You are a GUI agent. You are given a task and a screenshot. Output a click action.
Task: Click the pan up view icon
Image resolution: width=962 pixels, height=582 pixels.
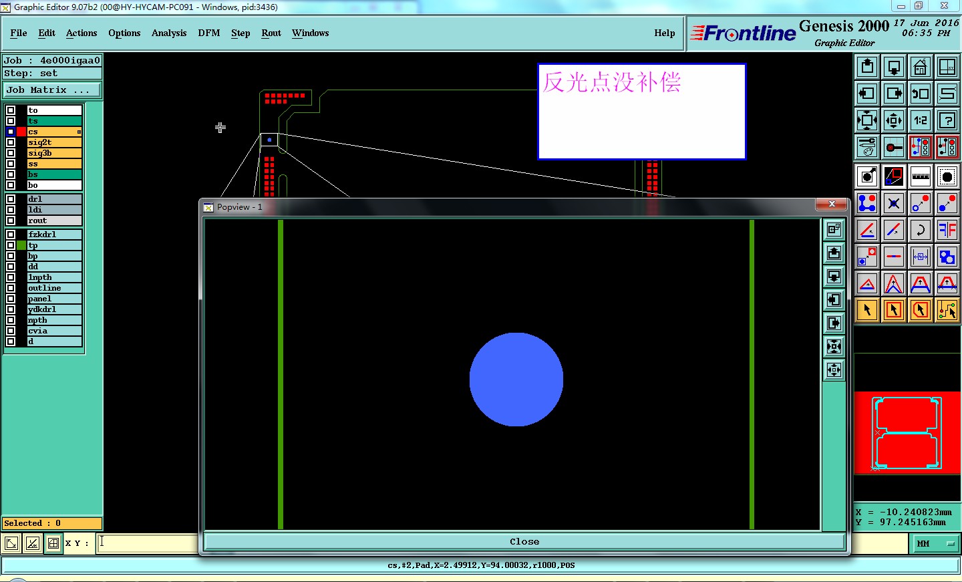click(867, 67)
